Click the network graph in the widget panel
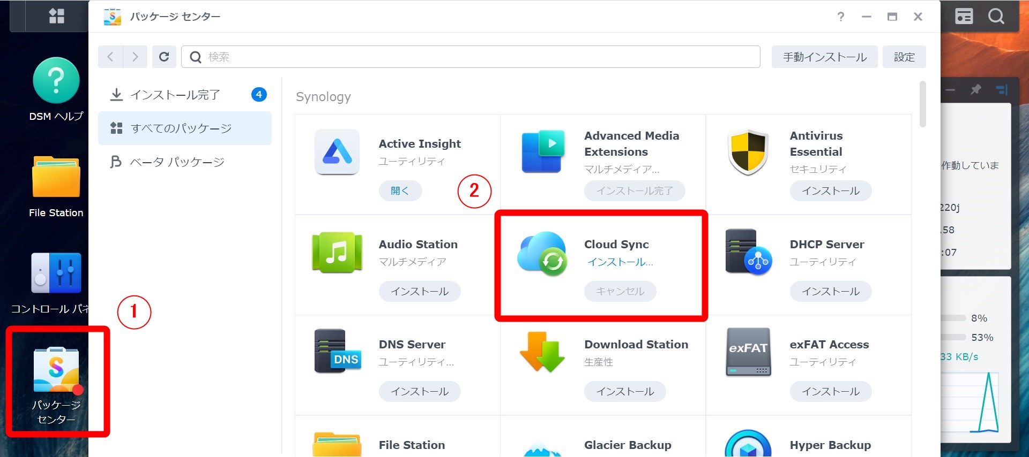This screenshot has height=457, width=1029. coord(971,401)
